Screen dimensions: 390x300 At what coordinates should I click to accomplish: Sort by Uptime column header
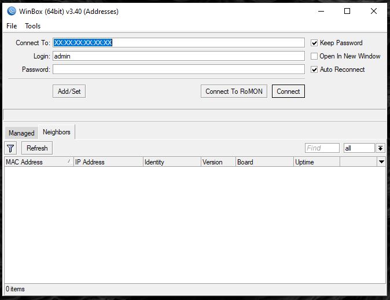click(317, 162)
